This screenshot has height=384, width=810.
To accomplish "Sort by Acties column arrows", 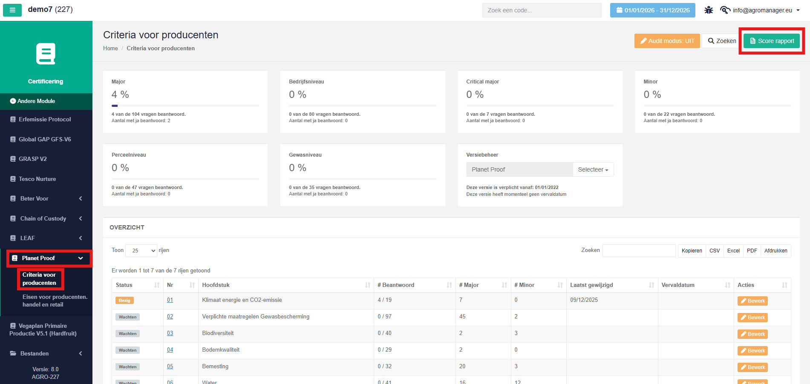I will point(784,285).
